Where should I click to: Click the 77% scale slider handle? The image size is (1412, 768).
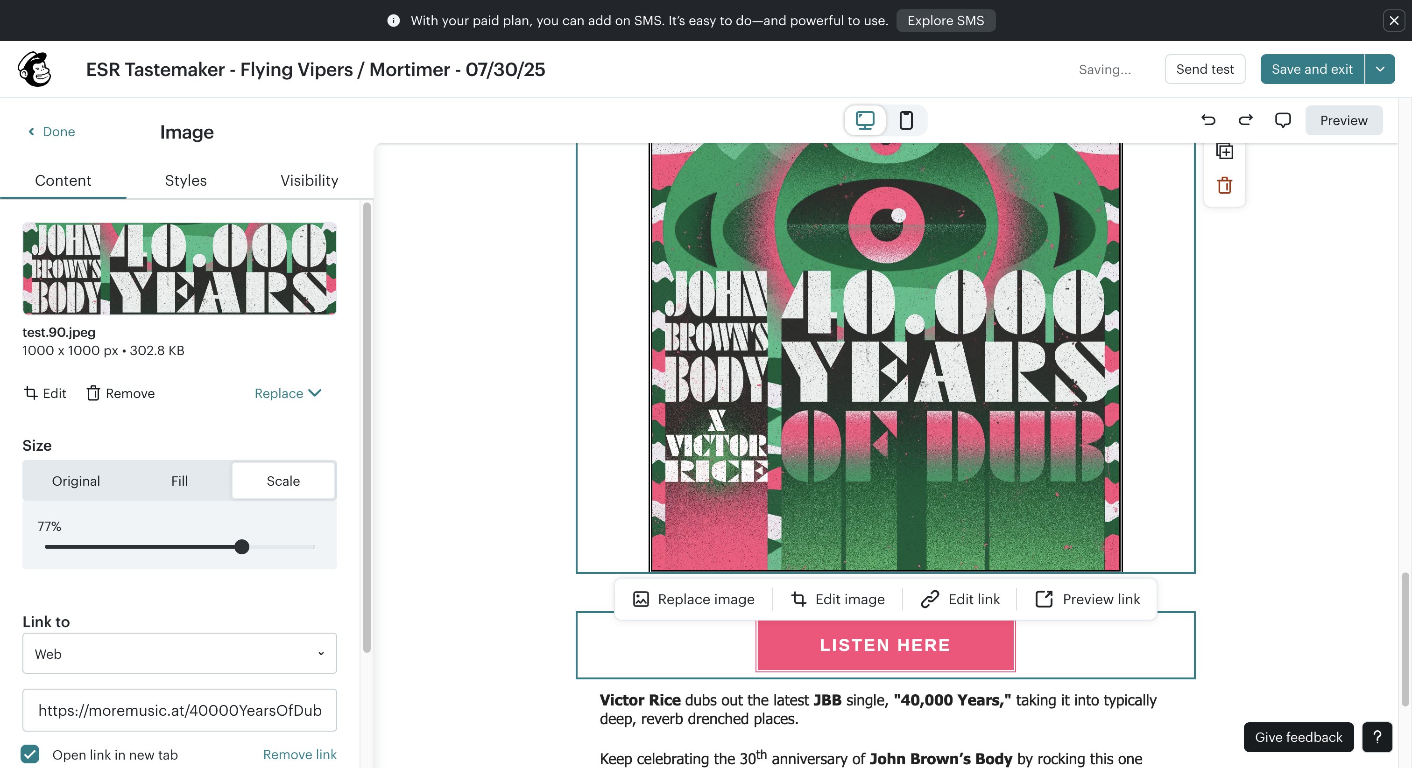pos(242,546)
